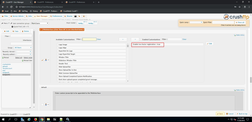Open javascript section user inheritance dropdown
252x122 pixels.
[x=47, y=105]
